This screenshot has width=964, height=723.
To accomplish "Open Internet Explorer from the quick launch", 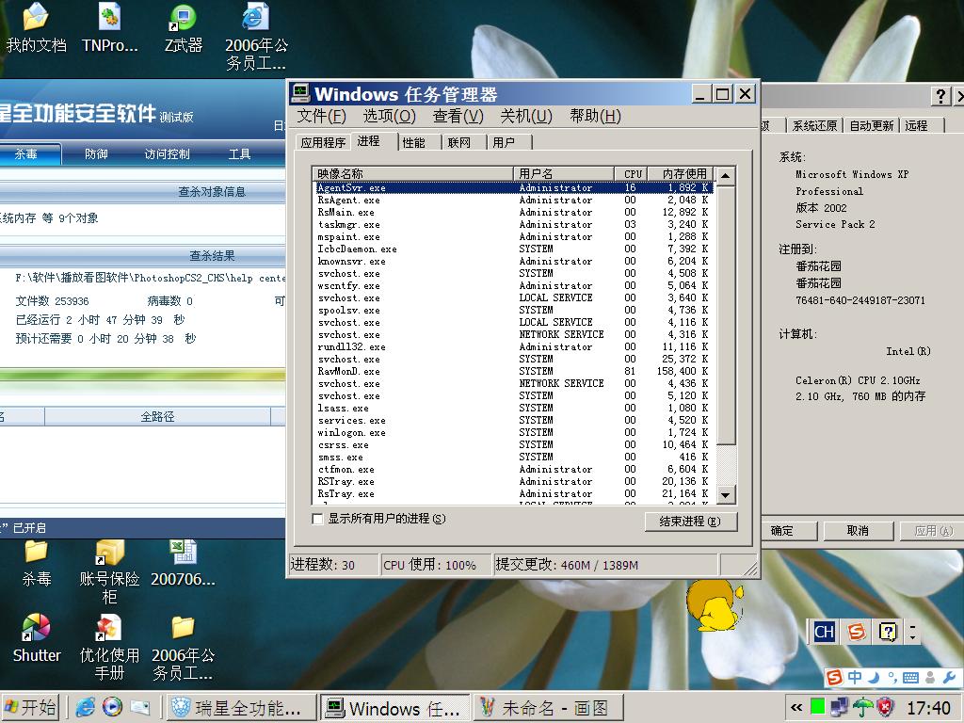I will pos(86,707).
